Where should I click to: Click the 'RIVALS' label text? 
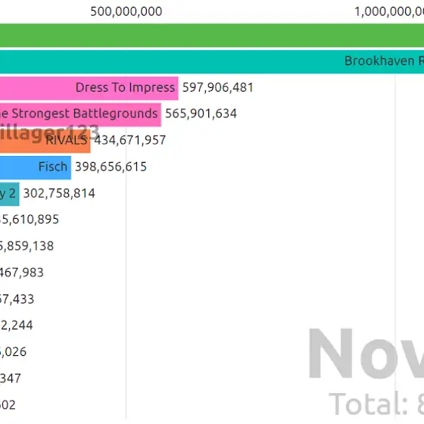click(x=67, y=140)
